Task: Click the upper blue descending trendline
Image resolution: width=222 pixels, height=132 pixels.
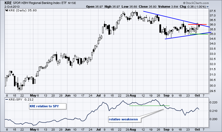Action: [x=176, y=19]
